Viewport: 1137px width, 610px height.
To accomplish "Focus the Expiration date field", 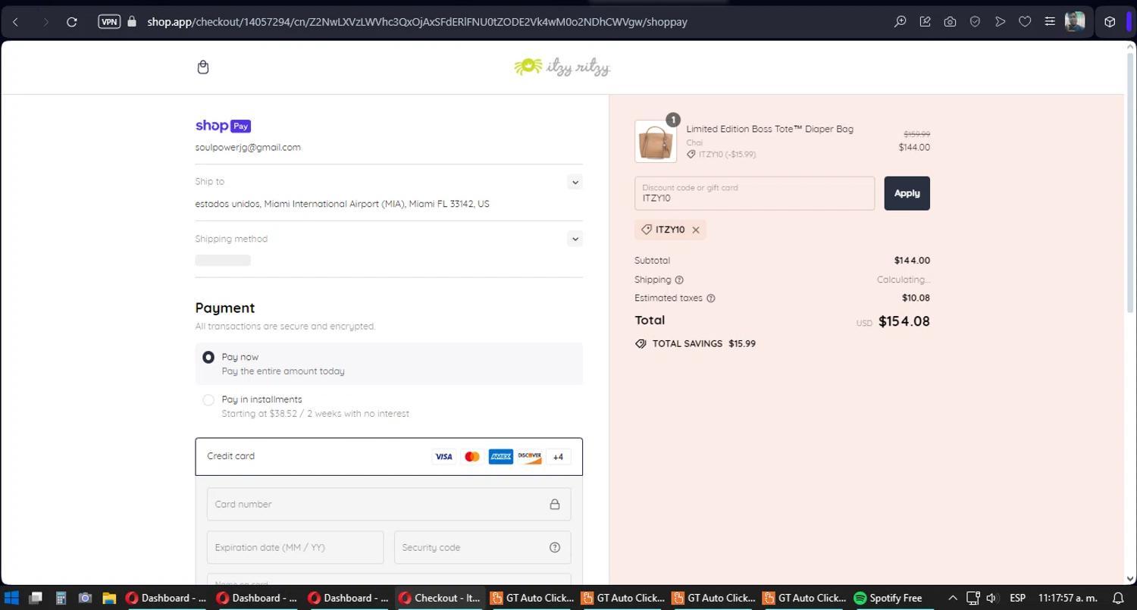I will [295, 547].
